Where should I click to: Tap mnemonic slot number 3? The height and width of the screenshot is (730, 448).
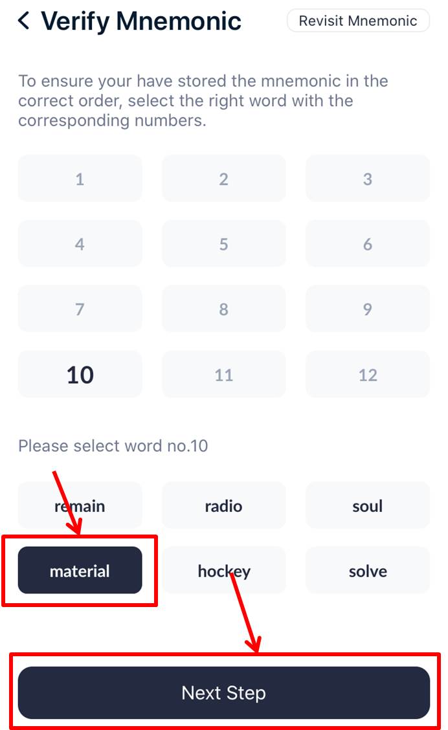367,179
